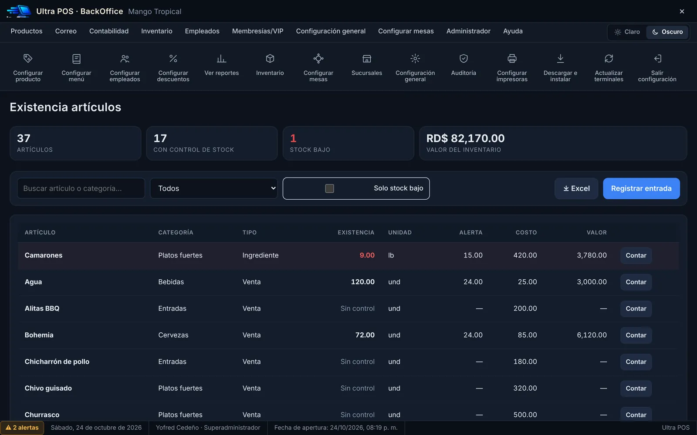Open Configurar impresoras printer icon
This screenshot has width=697, height=435.
[x=512, y=59]
